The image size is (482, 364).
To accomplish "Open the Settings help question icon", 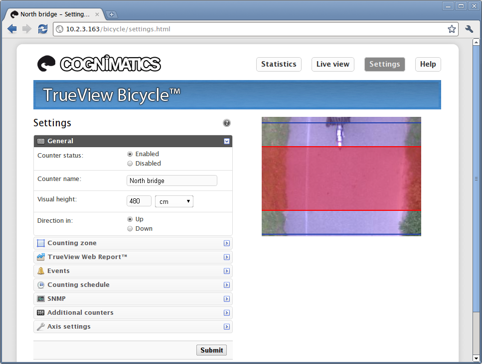I will pos(227,123).
